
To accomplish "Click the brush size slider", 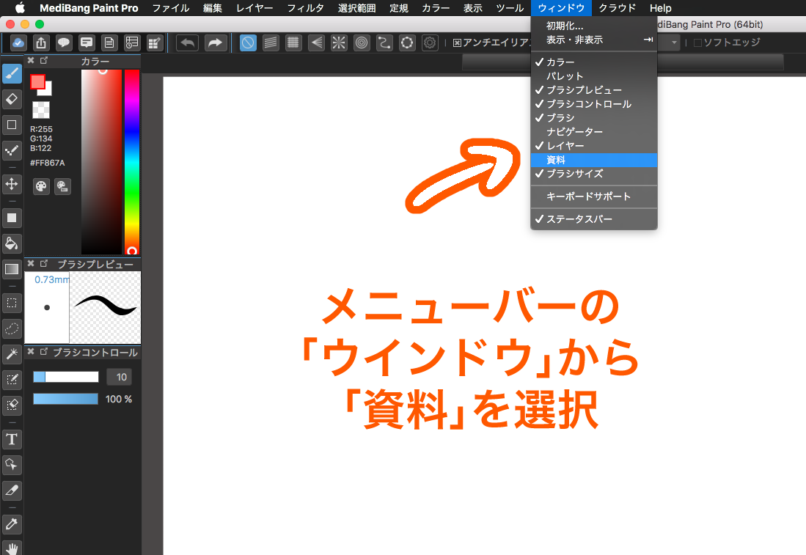I will point(66,377).
